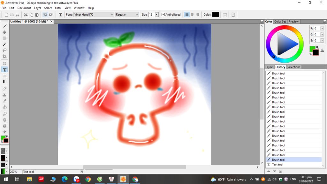Screen dimensions: 327x184
Task: Click the Undo arrow icon
Action: [45, 15]
